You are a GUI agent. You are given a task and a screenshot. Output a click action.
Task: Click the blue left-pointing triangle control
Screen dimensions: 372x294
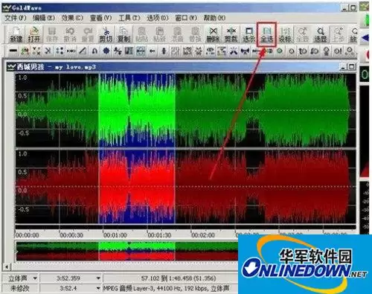365,38
